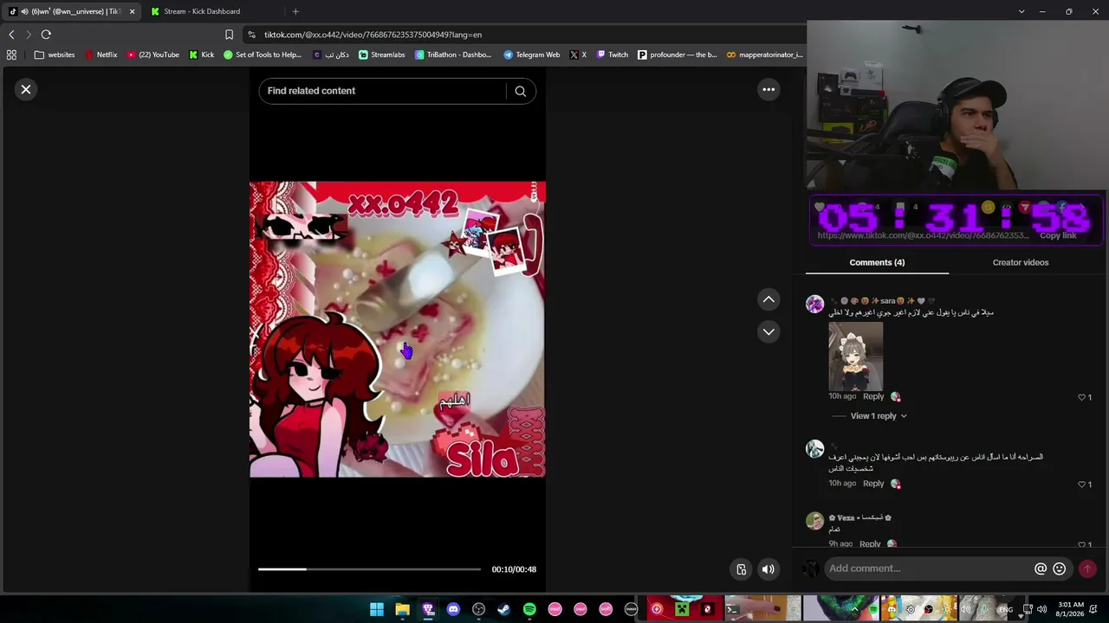Screen dimensions: 1109x623
Task: Open the Streamlabs bookmark
Action: coord(381,55)
